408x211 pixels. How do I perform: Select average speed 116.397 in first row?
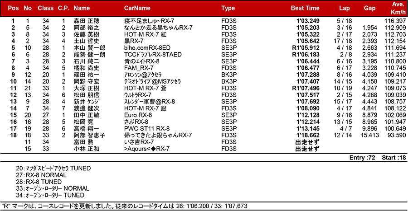click(x=394, y=21)
